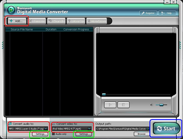The image size is (183, 139).
Task: Open video Settings below iPod format
Action: pyautogui.click(x=85, y=134)
